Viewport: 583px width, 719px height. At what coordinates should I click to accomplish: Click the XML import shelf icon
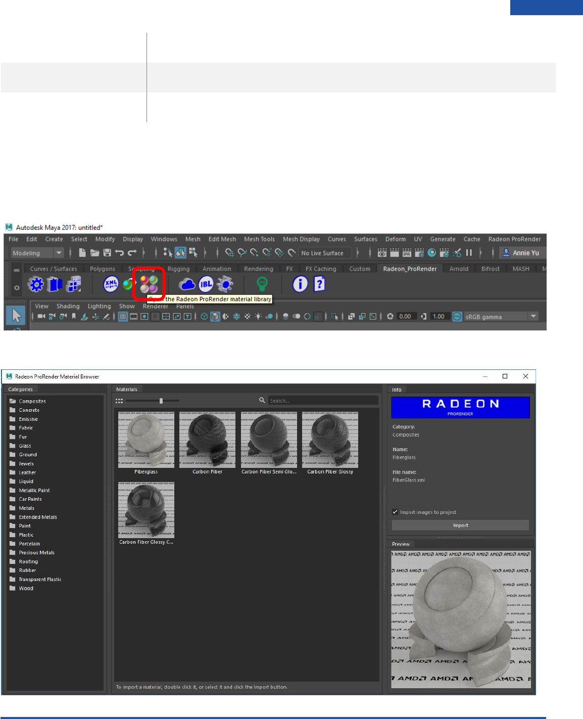pyautogui.click(x=111, y=284)
